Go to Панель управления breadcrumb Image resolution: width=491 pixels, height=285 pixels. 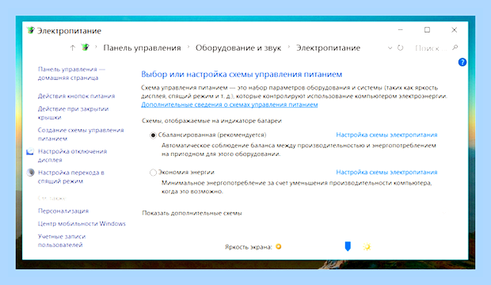coord(143,48)
